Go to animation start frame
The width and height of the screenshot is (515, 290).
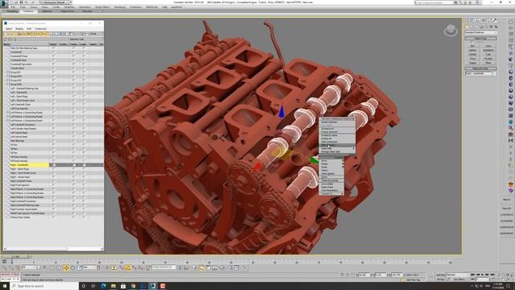[x=473, y=274]
